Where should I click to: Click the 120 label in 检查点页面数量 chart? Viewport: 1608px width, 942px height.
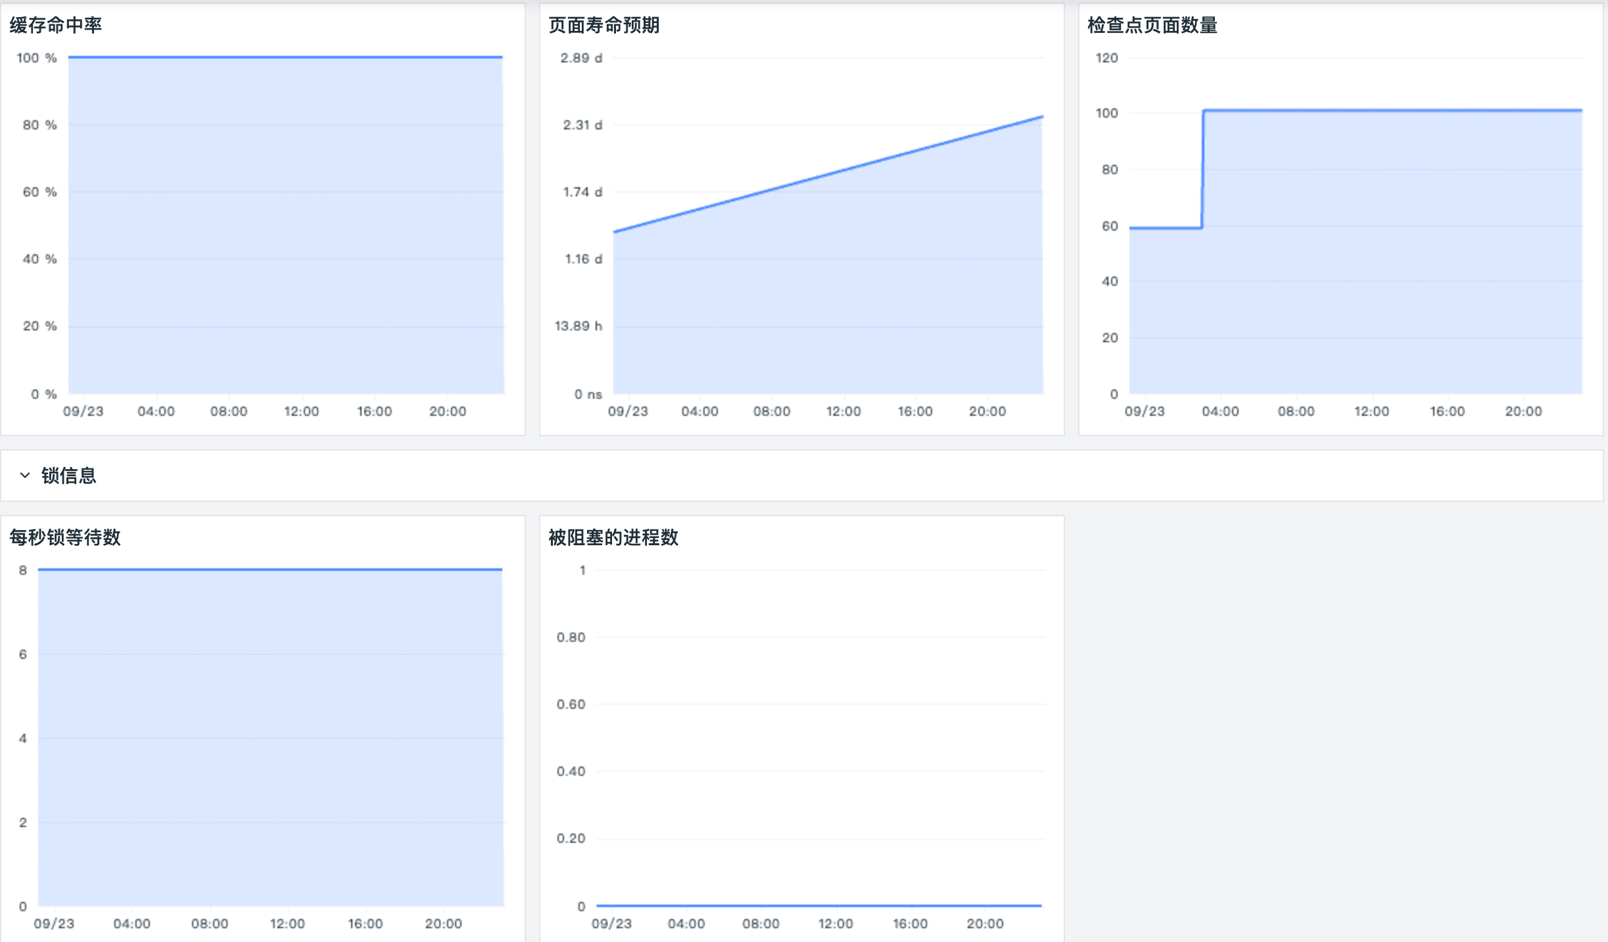[1106, 58]
